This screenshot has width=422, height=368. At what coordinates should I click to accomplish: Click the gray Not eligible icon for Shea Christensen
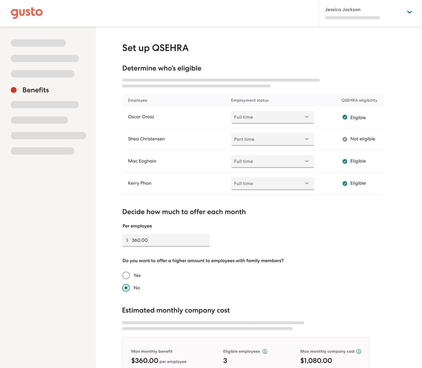[x=345, y=139]
